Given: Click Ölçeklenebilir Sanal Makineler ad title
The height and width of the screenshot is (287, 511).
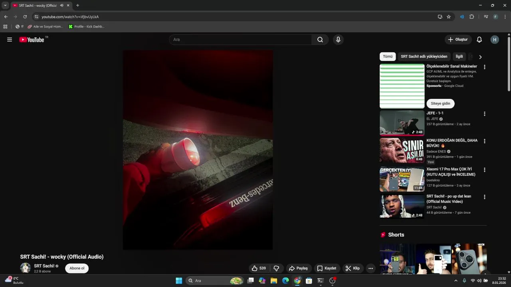Looking at the screenshot, I should click(x=452, y=66).
